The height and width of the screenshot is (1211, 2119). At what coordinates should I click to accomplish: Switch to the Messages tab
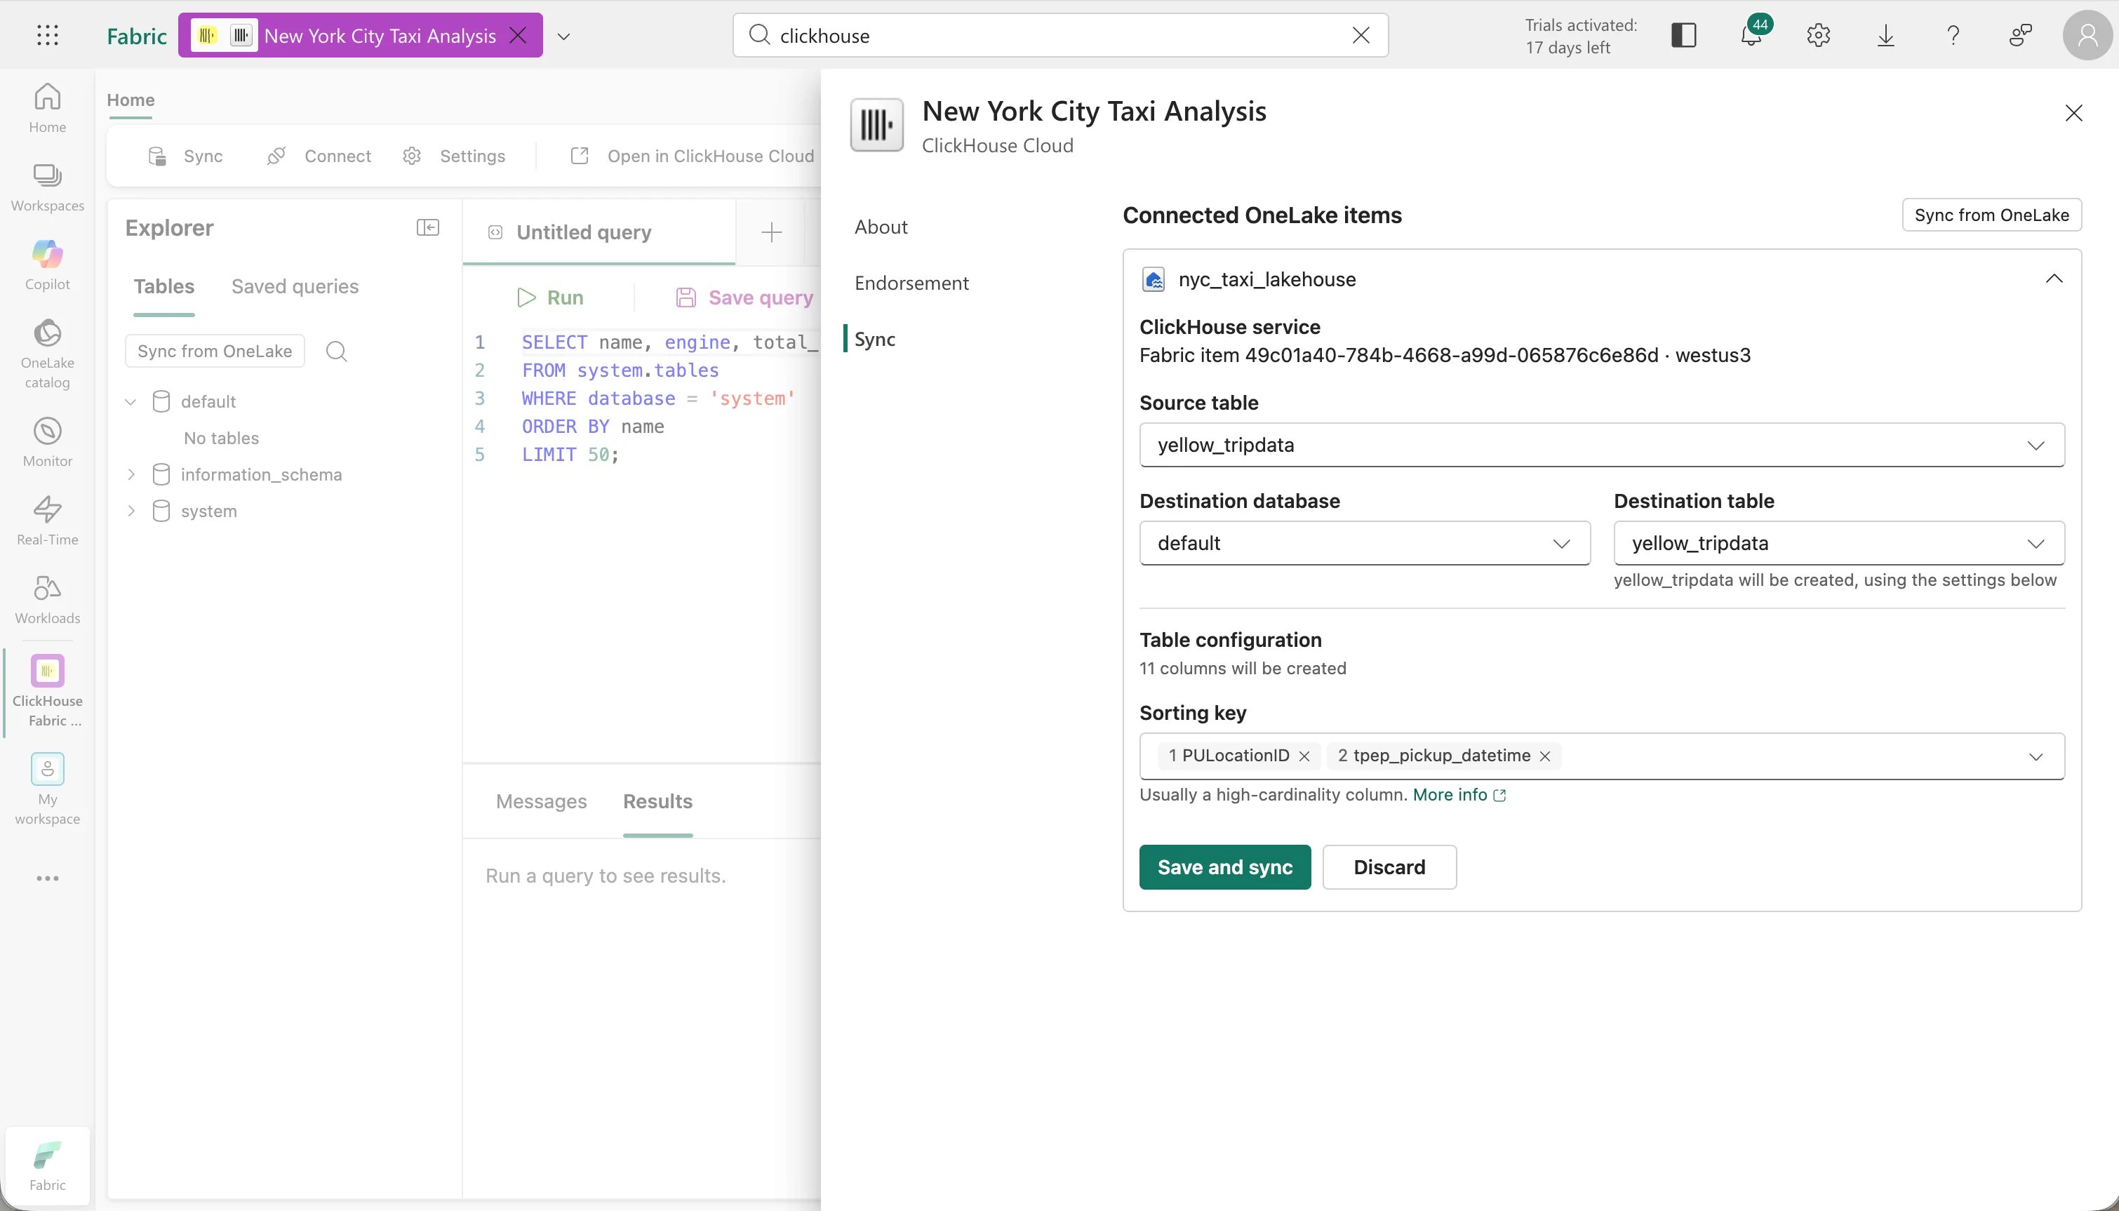(x=542, y=801)
